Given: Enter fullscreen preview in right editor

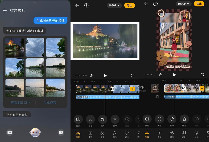Looking at the screenshot, I should (202, 75).
